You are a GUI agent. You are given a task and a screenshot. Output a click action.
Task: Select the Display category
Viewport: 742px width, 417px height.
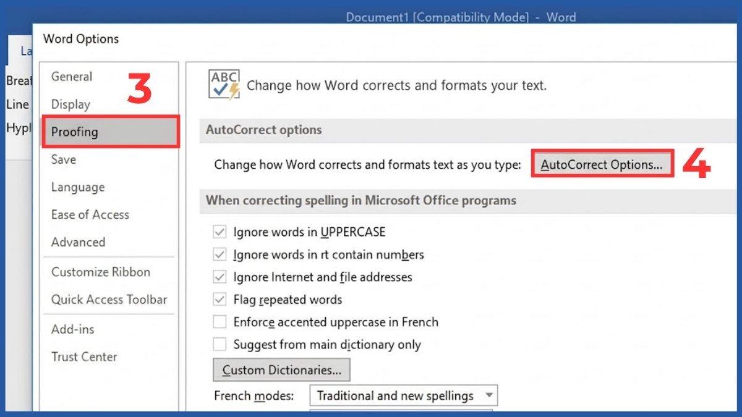point(70,104)
